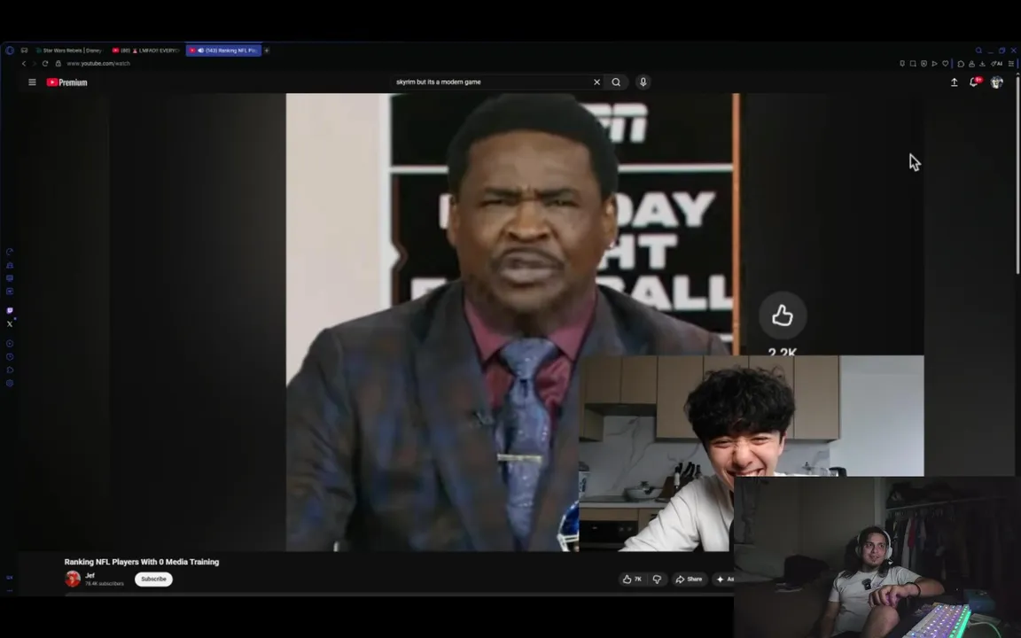This screenshot has height=638, width=1021.
Task: Open Twitch in the sidebar
Action: click(x=10, y=310)
